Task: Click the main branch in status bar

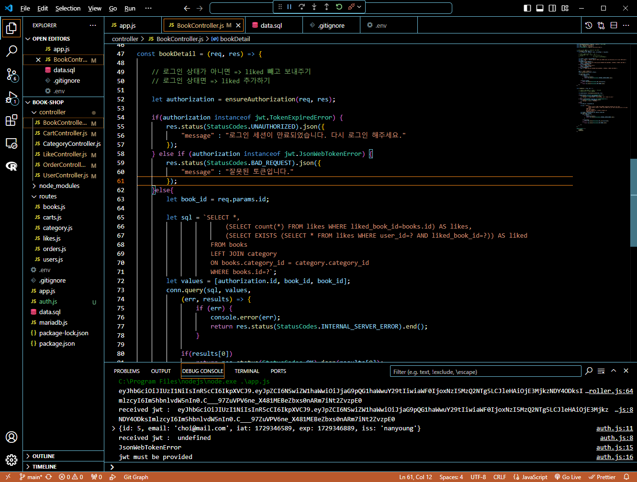Action: point(31,477)
